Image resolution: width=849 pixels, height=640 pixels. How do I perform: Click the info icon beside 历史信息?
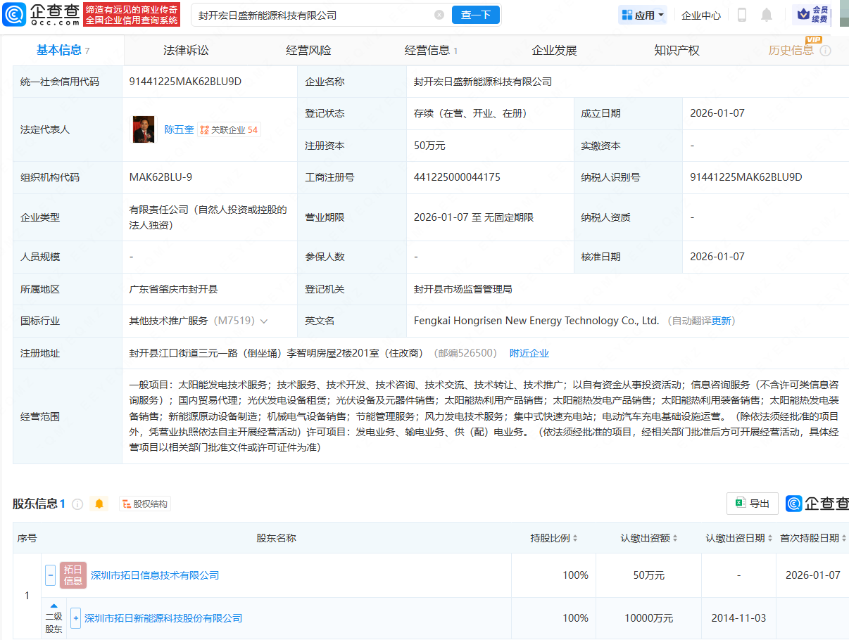pos(826,51)
